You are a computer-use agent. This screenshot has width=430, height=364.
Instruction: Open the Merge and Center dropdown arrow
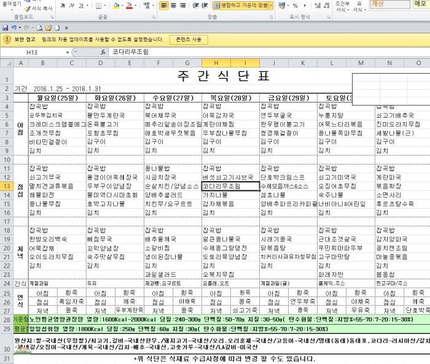point(271,6)
